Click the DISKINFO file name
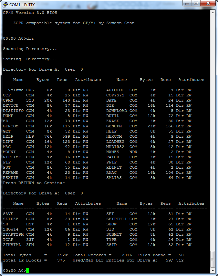This screenshot has width=218, height=276. point(13,111)
